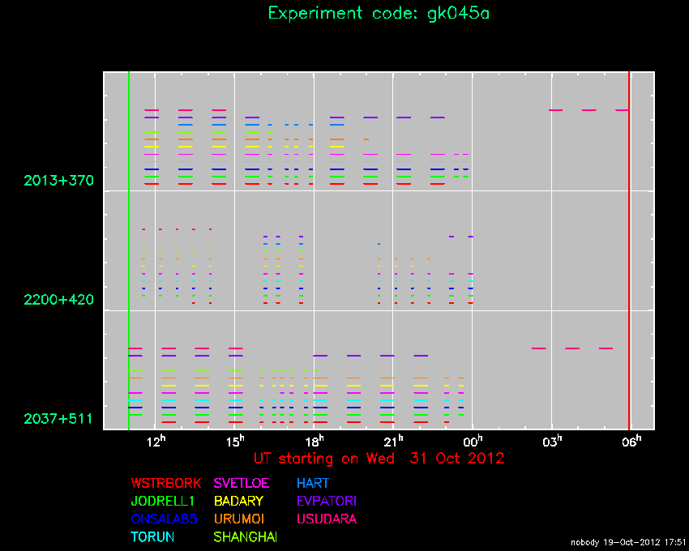This screenshot has width=689, height=551.
Task: Click the WSTRBORK legend label
Action: pos(165,483)
